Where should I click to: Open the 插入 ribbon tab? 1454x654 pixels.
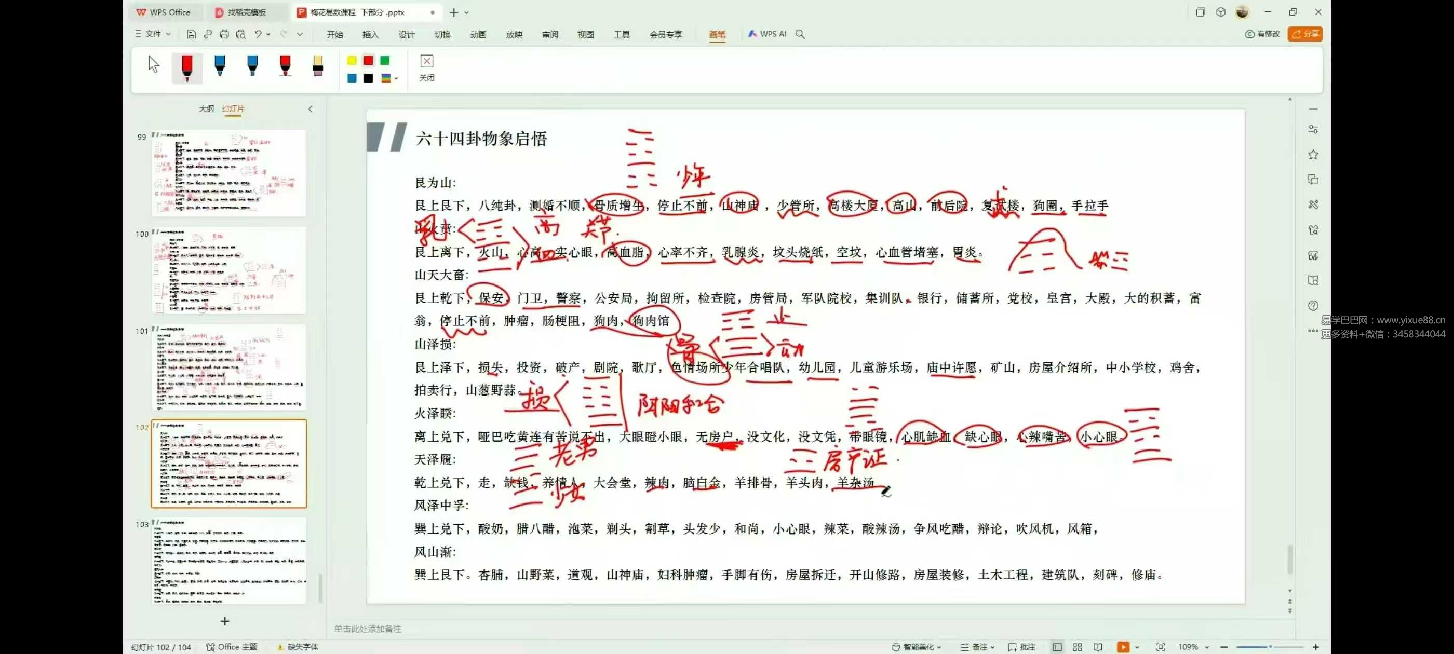[x=370, y=34]
